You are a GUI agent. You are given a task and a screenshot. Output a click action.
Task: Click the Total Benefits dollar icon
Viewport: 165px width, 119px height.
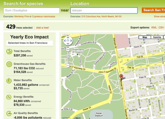[9, 51]
